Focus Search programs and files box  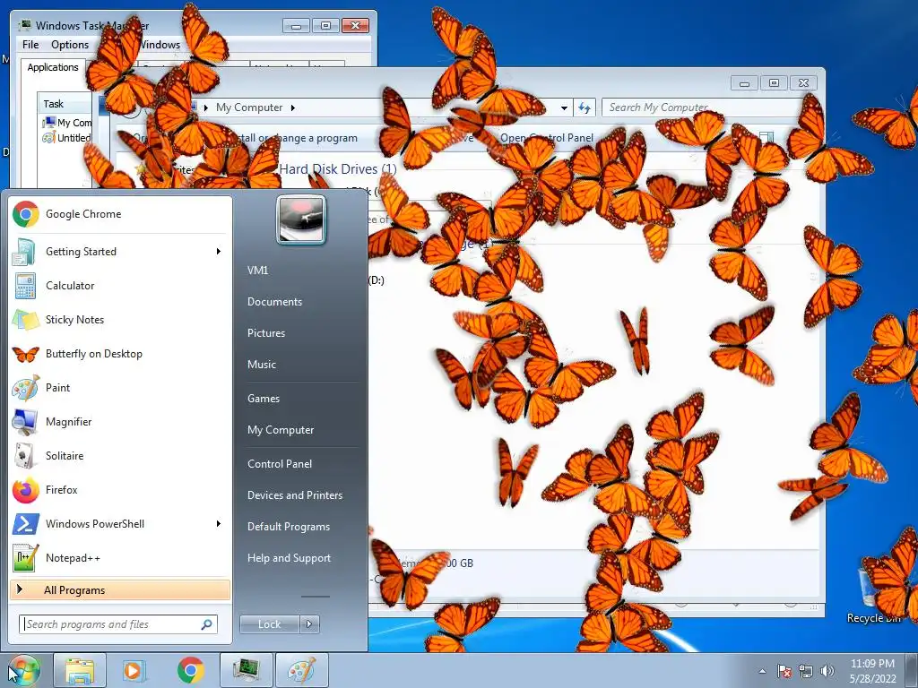[x=118, y=624]
